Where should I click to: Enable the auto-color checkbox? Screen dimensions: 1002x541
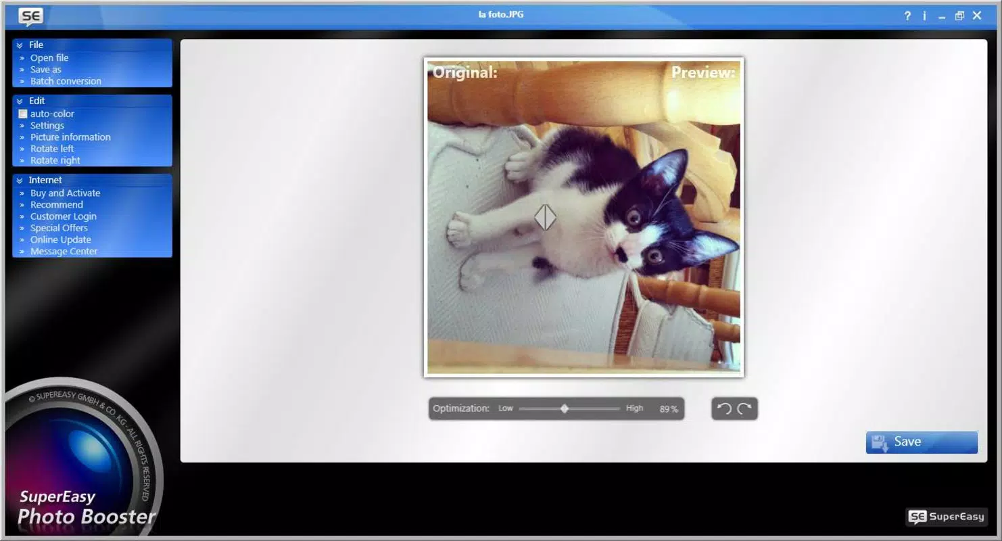pos(23,114)
